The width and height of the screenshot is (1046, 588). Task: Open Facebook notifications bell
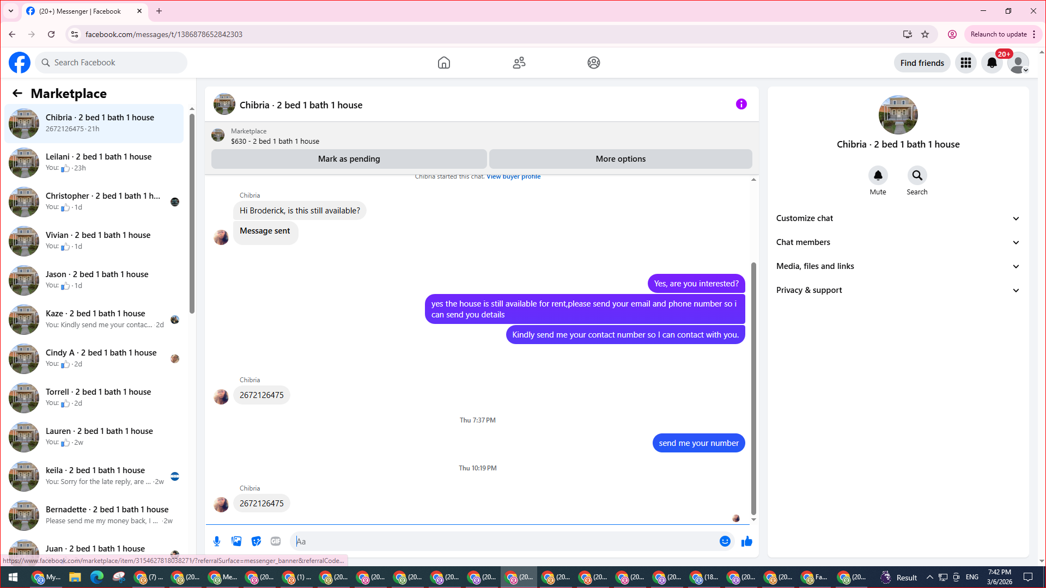click(992, 63)
